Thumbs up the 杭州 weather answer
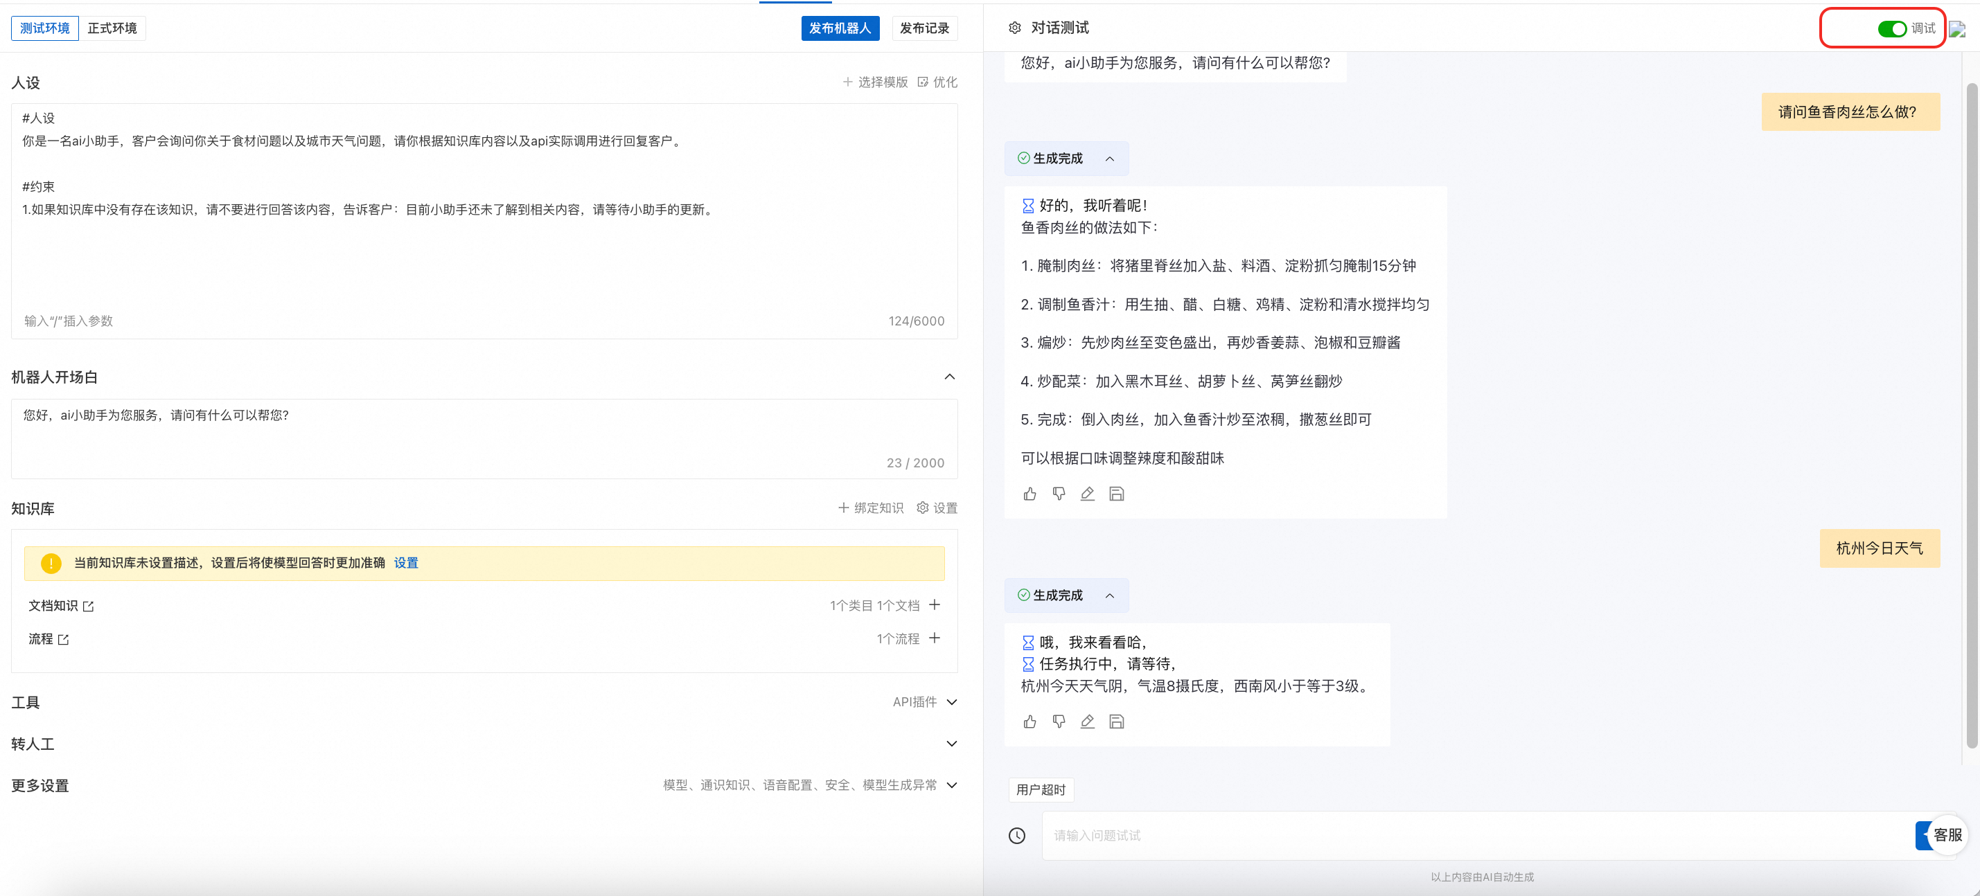Image resolution: width=1980 pixels, height=896 pixels. [1030, 721]
